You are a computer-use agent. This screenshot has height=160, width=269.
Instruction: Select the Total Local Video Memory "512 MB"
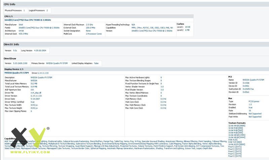34,84
